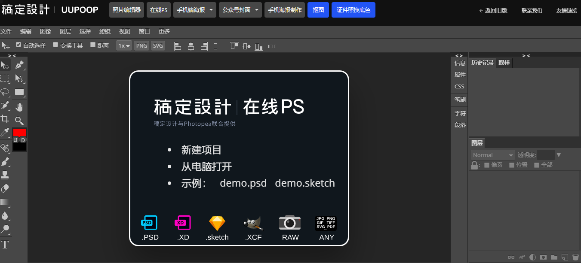Select the Zoom magnifier tool

point(19,121)
